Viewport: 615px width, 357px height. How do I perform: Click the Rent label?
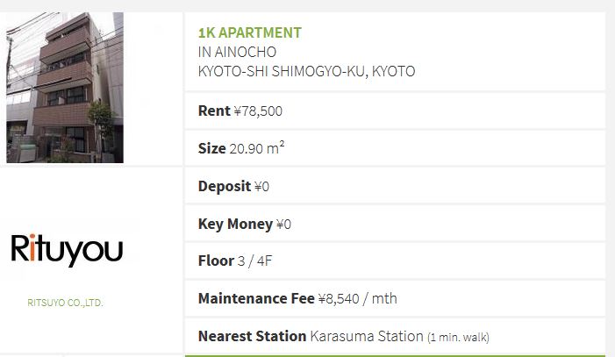(214, 111)
